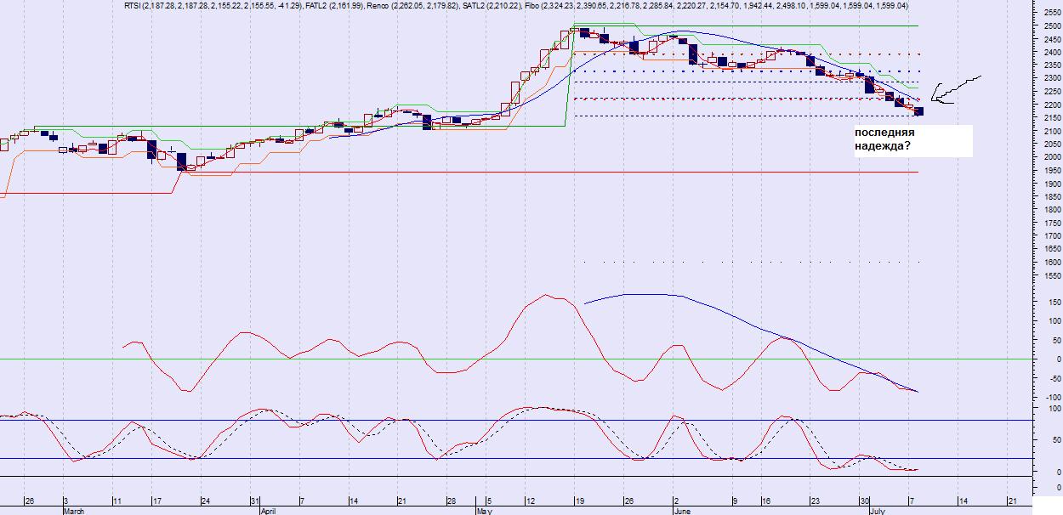
Task: Click the 2500 value on price axis
Action: [x=1051, y=25]
